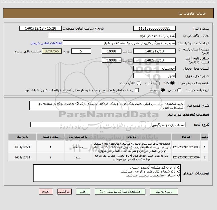Click the need number field 1101095566000085
The height and width of the screenshot is (210, 217).
154,28
